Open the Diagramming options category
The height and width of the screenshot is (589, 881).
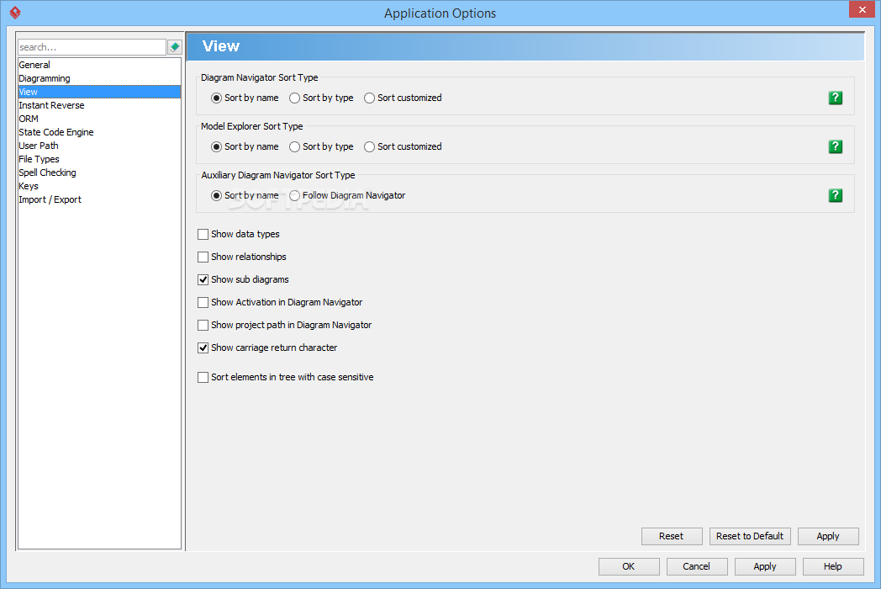99,79
